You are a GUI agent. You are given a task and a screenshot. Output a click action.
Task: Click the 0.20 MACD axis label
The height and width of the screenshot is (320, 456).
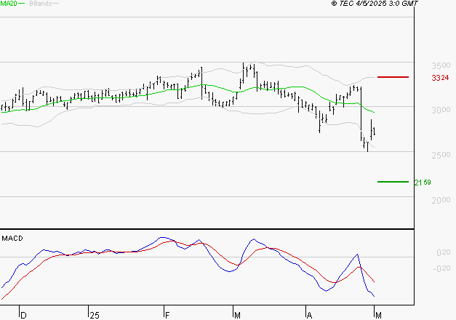coord(444,252)
